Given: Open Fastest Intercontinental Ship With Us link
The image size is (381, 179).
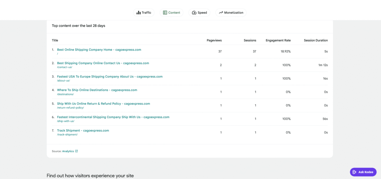Looking at the screenshot, I should coord(113,117).
